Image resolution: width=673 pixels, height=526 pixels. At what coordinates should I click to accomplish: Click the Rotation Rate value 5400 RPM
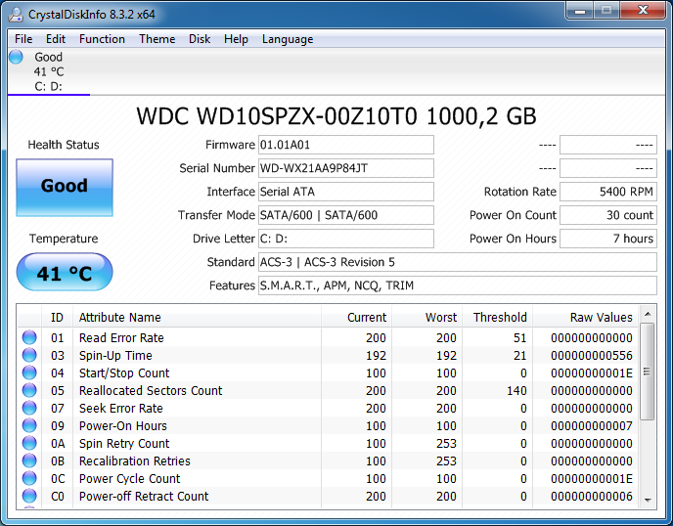pyautogui.click(x=608, y=192)
